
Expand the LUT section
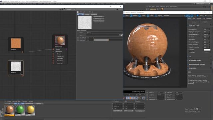pos(188,56)
